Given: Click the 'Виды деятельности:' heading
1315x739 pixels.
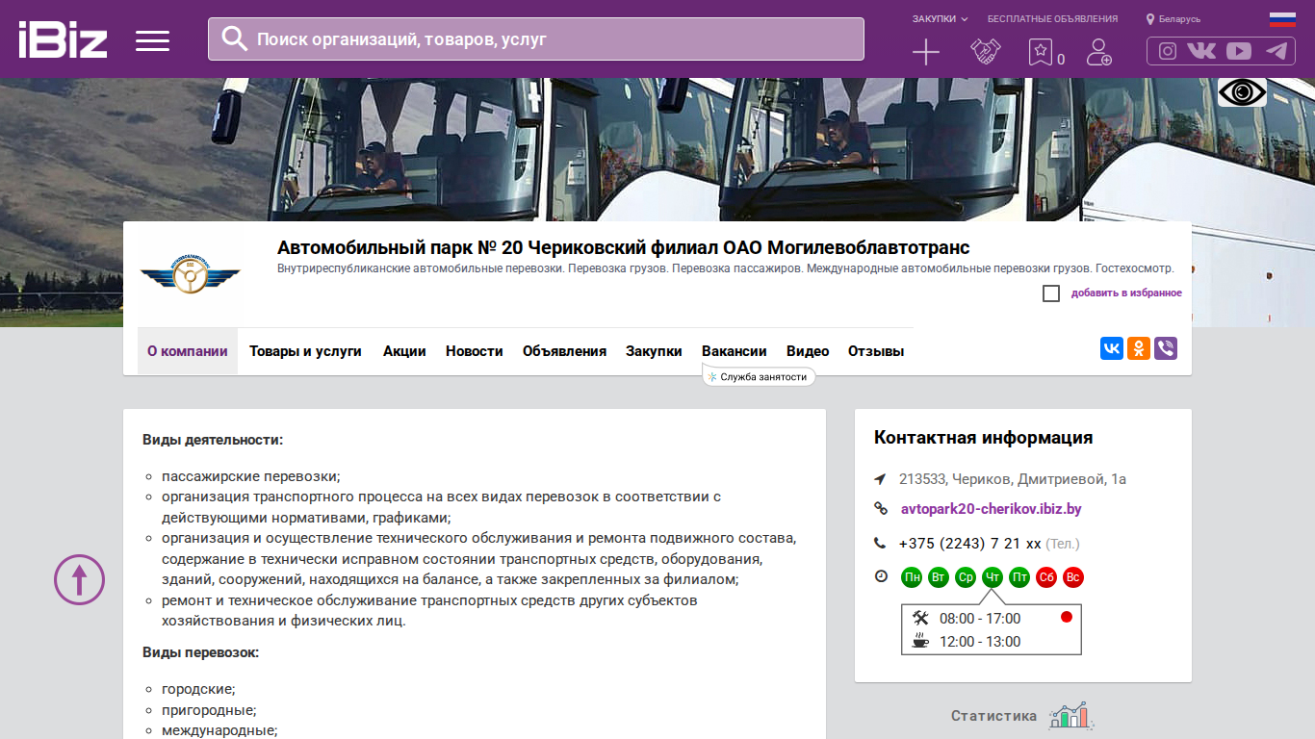Looking at the screenshot, I should point(213,440).
